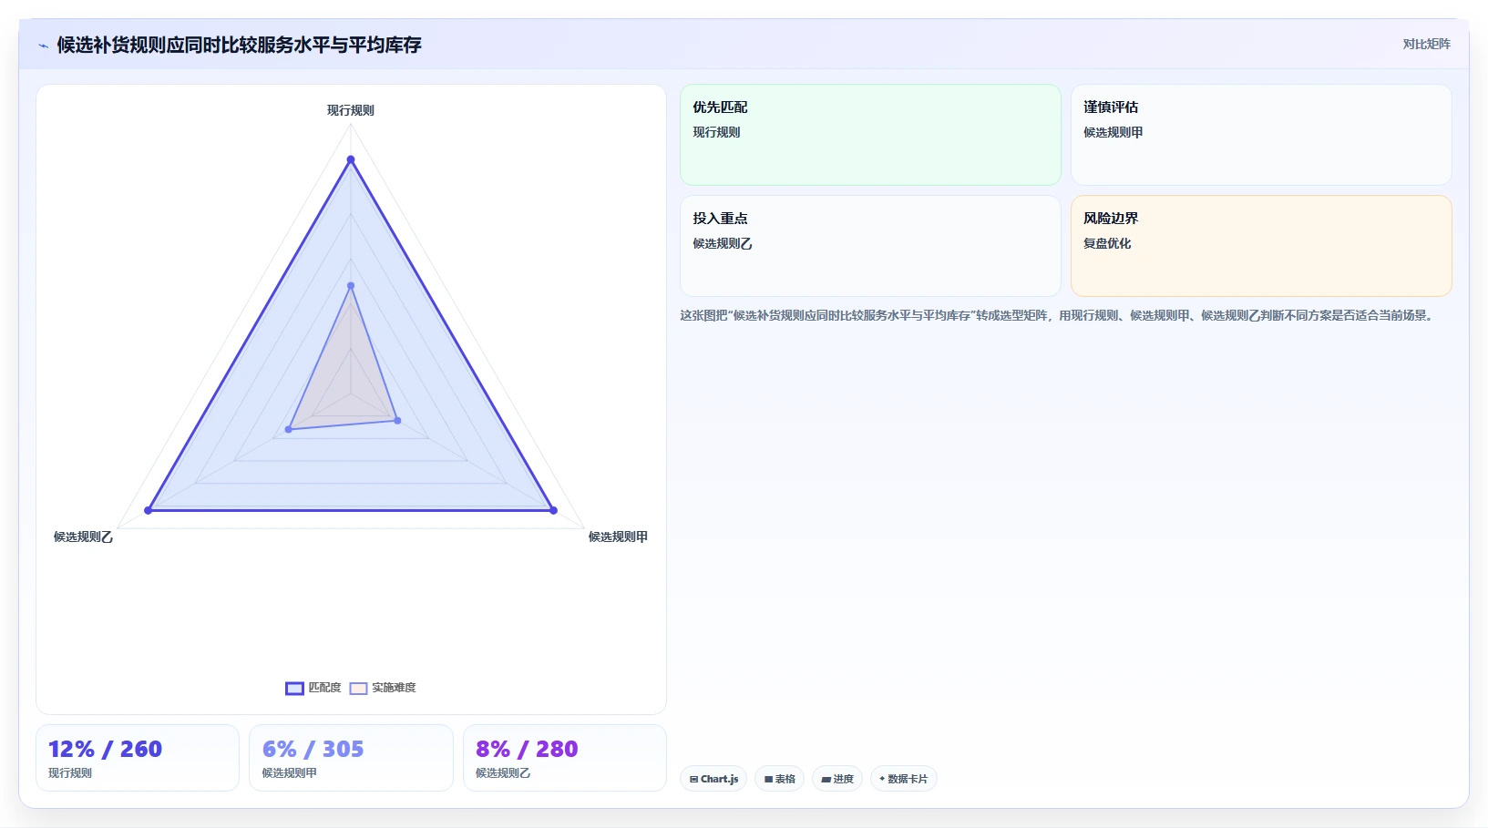Click the 数据卡片 tag chip
The height and width of the screenshot is (828, 1488).
[x=903, y=779]
